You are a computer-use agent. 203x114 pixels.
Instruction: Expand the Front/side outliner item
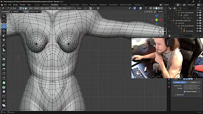(181, 31)
